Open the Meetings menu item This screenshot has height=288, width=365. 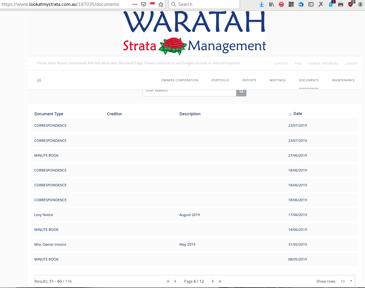(277, 80)
